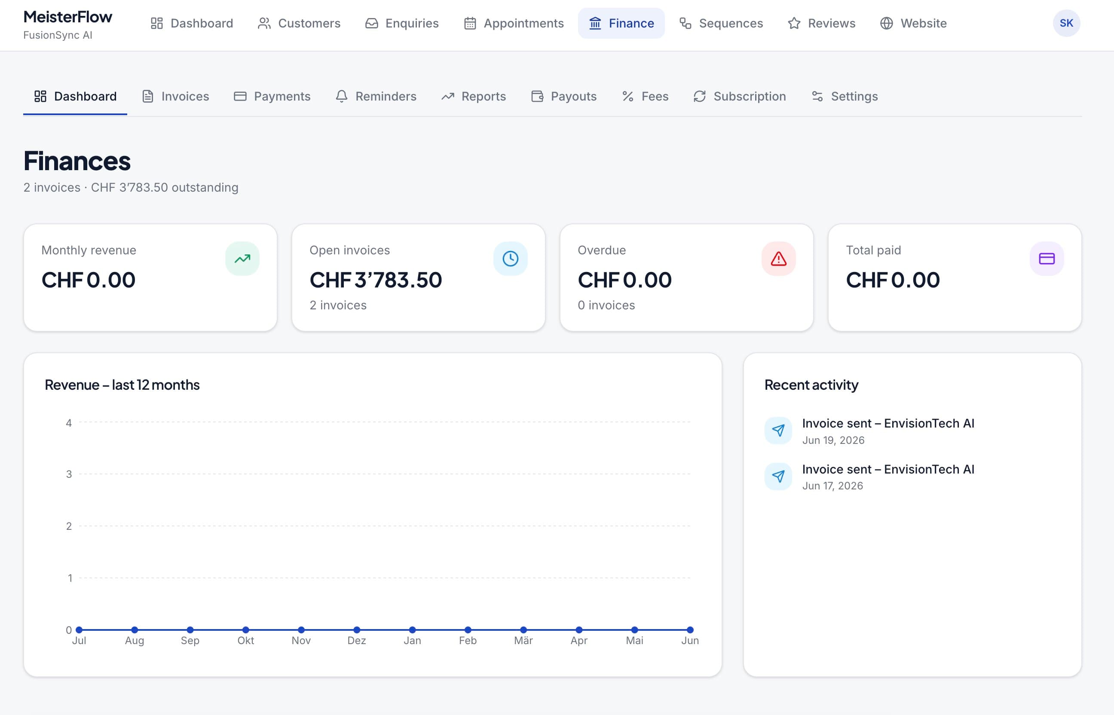Switch to the finance Settings tab
This screenshot has height=715, width=1114.
(845, 97)
